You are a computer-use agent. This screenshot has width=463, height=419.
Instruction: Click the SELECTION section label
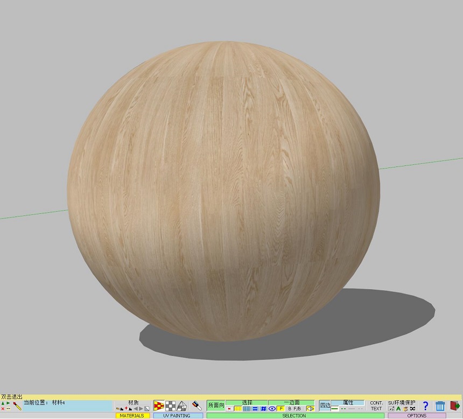point(294,416)
